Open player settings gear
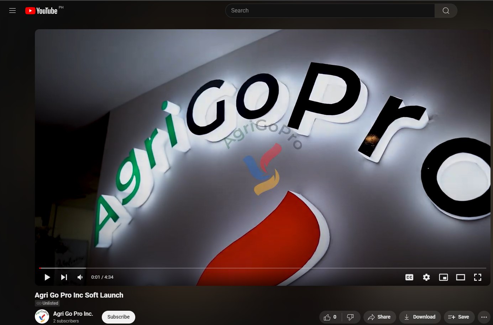The width and height of the screenshot is (493, 325). coord(426,277)
